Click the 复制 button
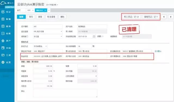The image size is (174, 102). (40, 17)
